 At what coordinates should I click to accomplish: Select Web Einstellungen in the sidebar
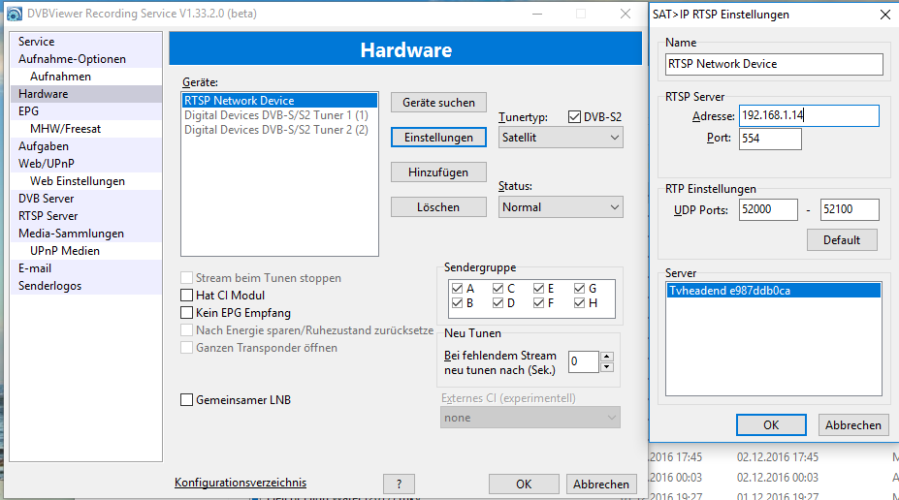click(86, 181)
